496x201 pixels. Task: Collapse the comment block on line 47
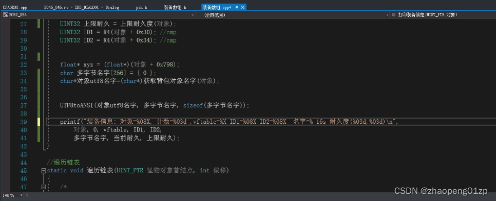click(x=43, y=187)
